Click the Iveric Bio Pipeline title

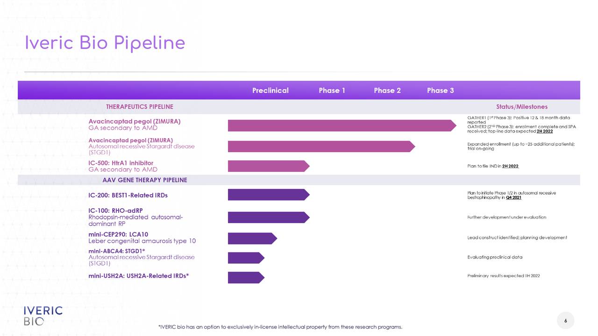coord(105,43)
